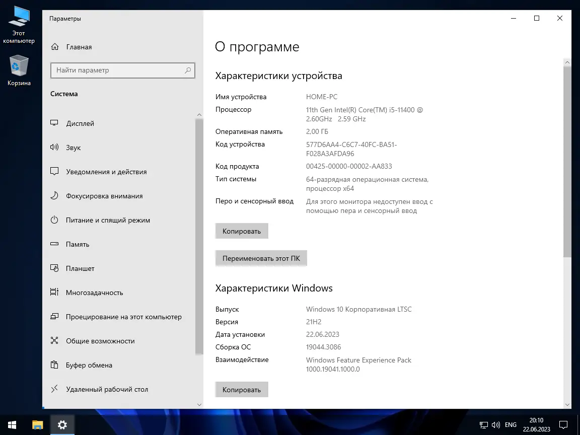Open Проецирование на этот компьютер settings
580x435 pixels.
(122, 317)
